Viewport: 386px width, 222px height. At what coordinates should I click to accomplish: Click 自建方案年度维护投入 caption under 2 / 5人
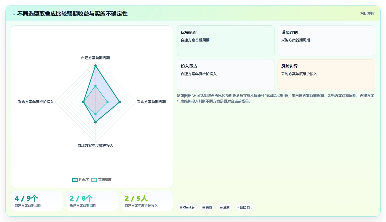click(141, 206)
